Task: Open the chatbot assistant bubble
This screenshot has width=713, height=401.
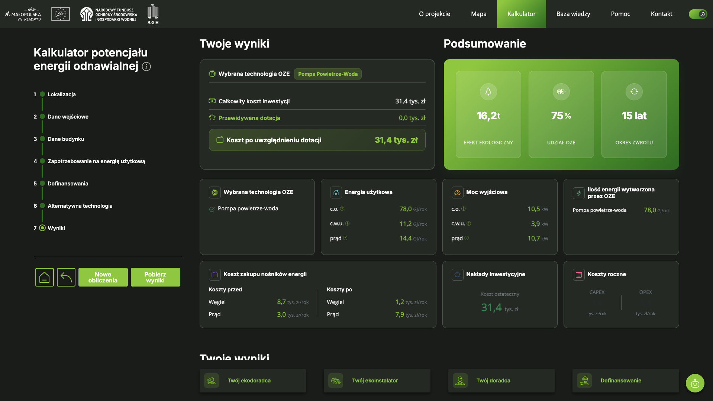Action: (x=695, y=383)
